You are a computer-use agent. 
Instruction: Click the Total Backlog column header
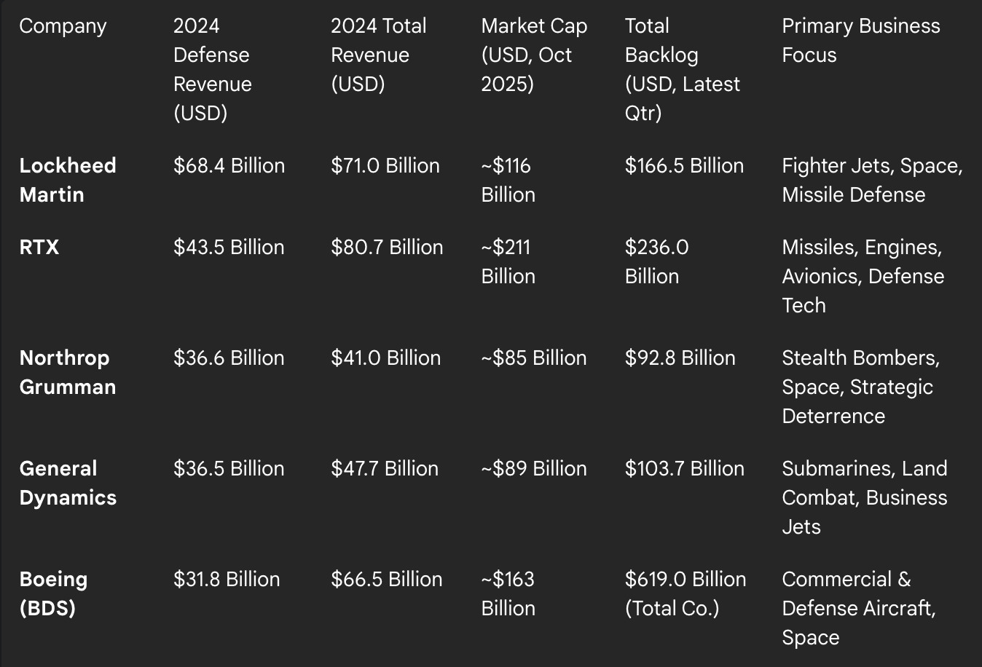(x=682, y=69)
